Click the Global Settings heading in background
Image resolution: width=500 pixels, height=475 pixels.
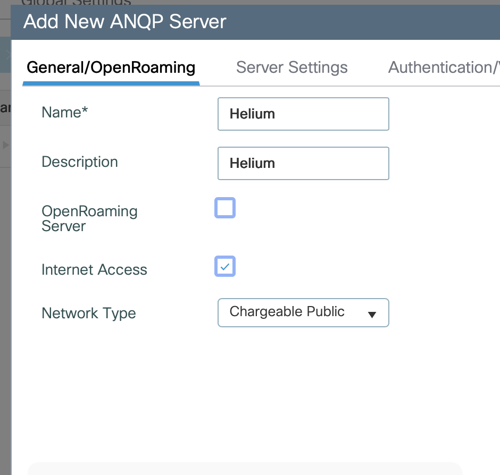76,3
